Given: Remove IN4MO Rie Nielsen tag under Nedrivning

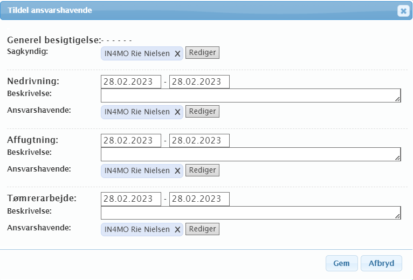Looking at the screenshot, I should 177,112.
